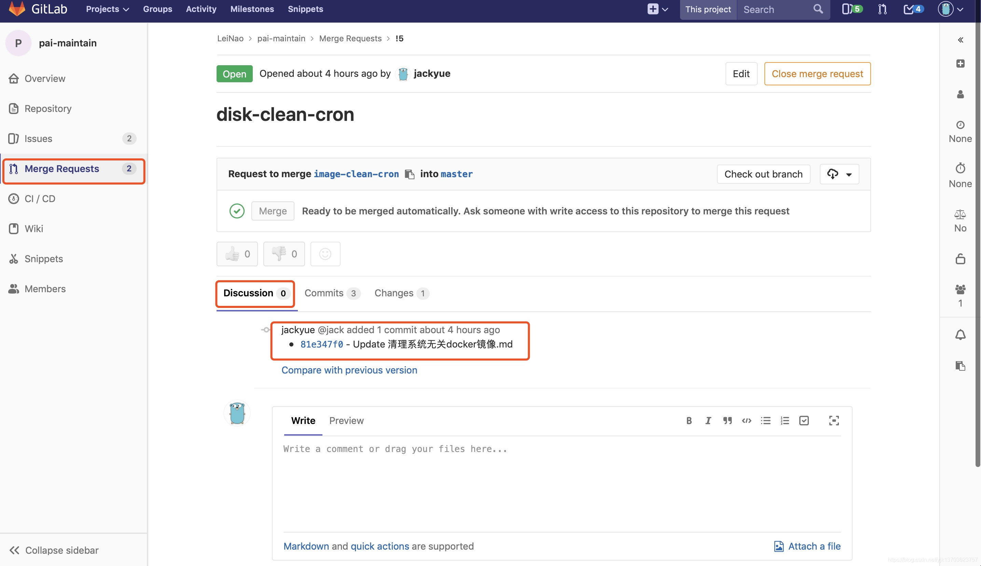
Task: Add a bullet list in comment editor
Action: click(x=765, y=421)
